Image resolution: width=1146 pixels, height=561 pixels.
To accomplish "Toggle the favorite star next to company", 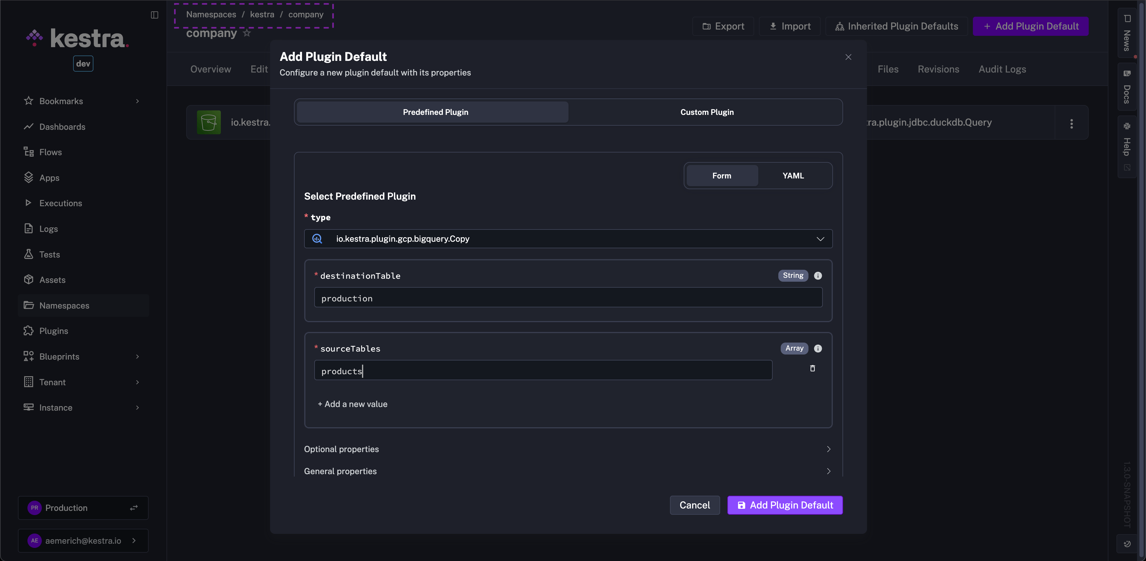I will [x=247, y=33].
